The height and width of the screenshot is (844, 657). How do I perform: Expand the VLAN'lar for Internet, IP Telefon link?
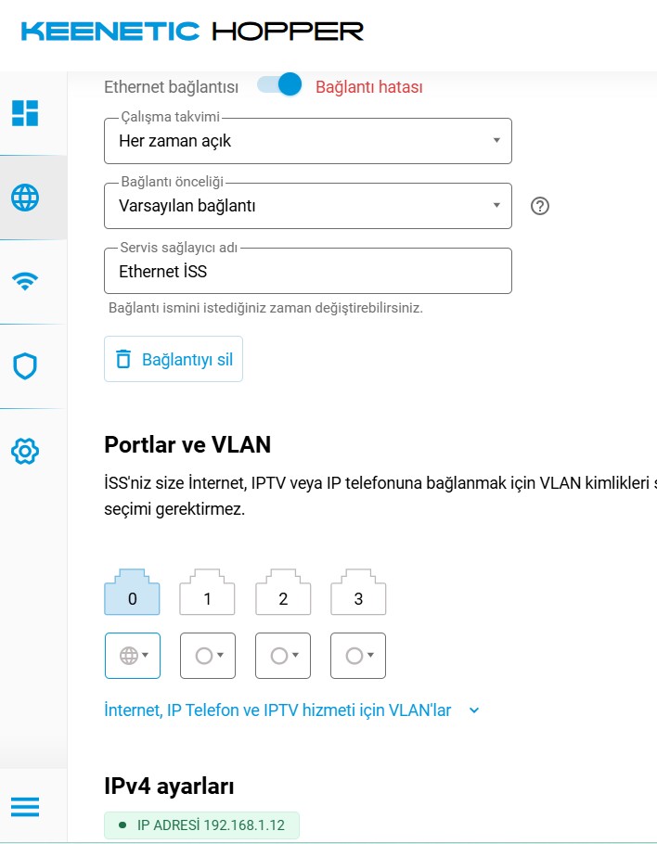[291, 710]
